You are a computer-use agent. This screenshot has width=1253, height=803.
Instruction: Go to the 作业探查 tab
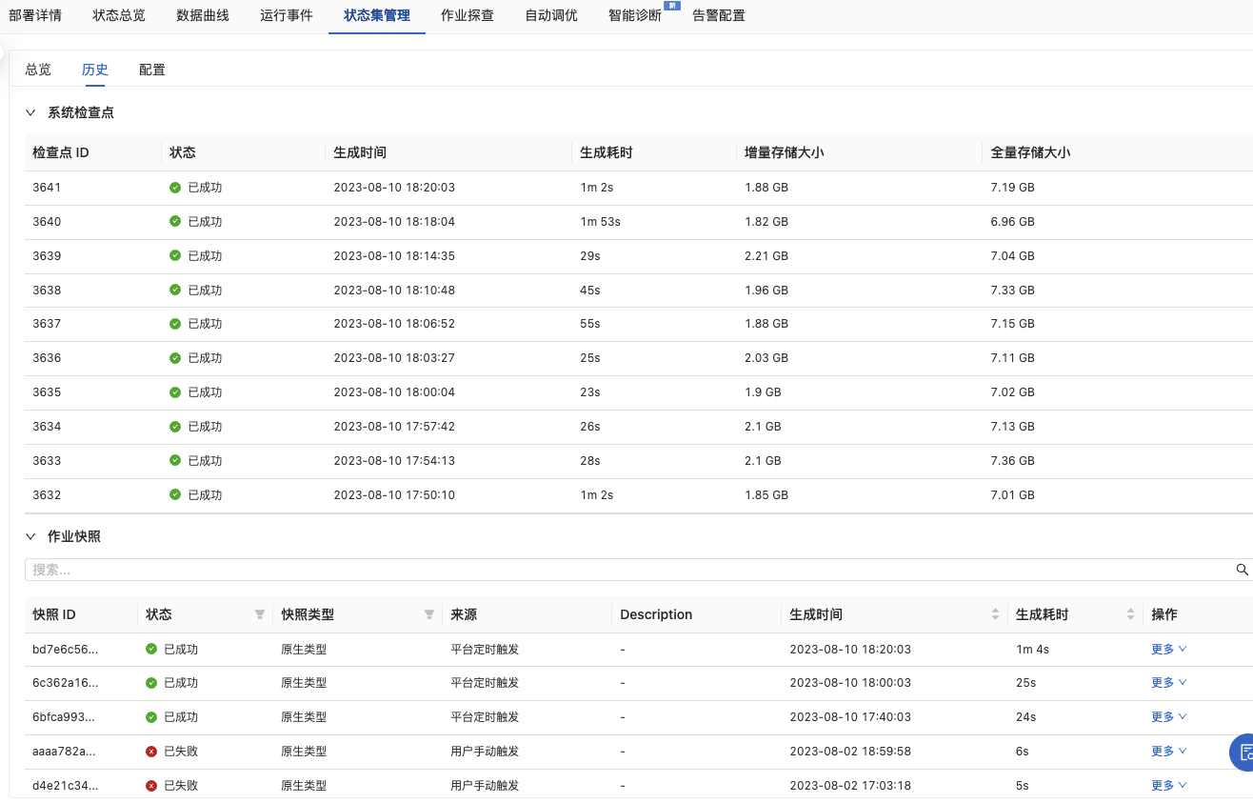pyautogui.click(x=467, y=15)
